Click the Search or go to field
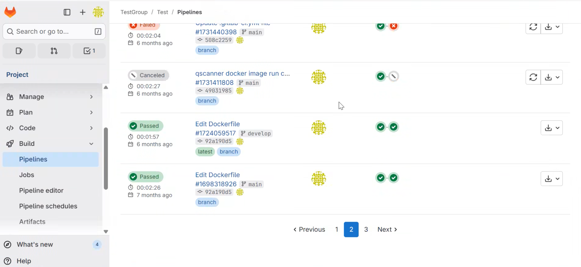The image size is (581, 267). [x=54, y=31]
